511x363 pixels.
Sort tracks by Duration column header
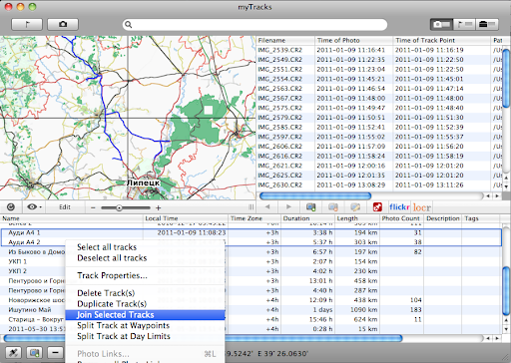click(x=306, y=218)
